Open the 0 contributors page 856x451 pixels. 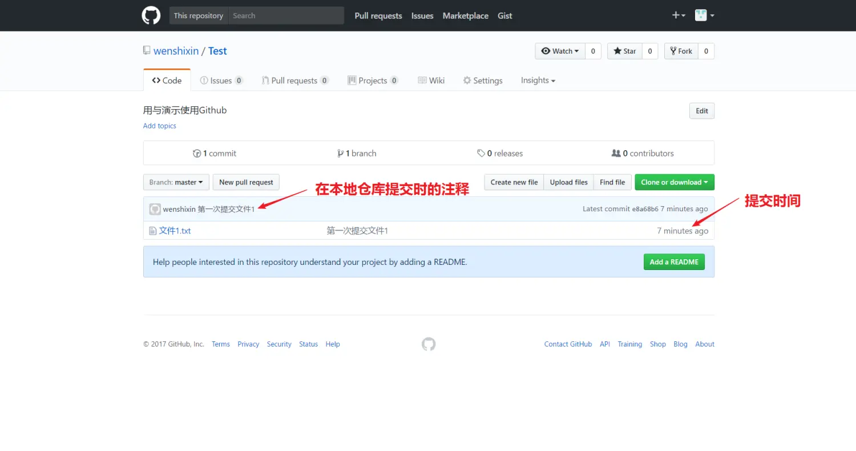(643, 153)
